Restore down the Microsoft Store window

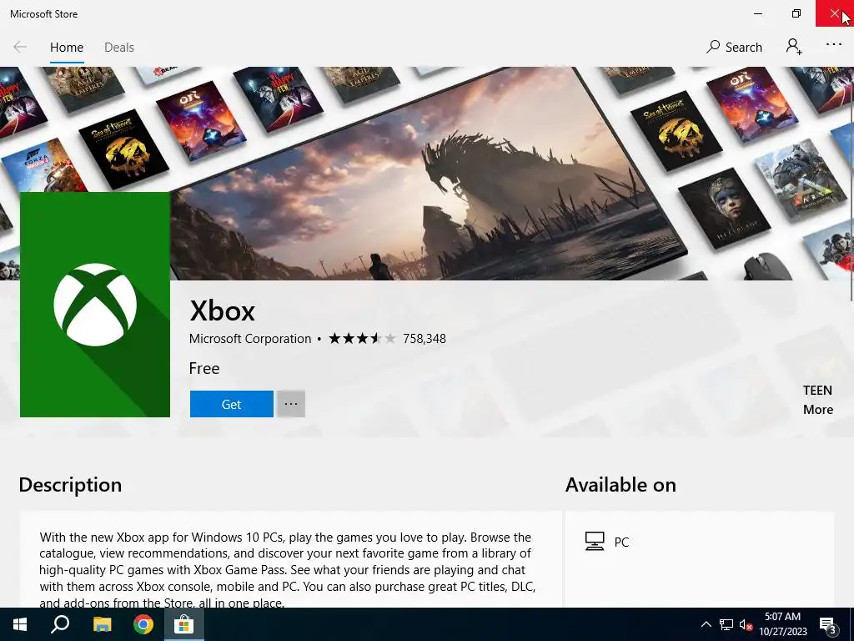click(x=796, y=13)
